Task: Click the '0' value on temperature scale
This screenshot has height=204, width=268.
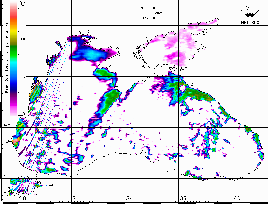Action: (24, 114)
